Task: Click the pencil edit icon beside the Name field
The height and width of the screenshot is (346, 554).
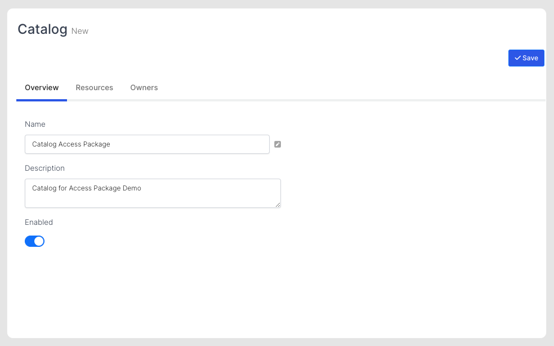Action: (278, 144)
